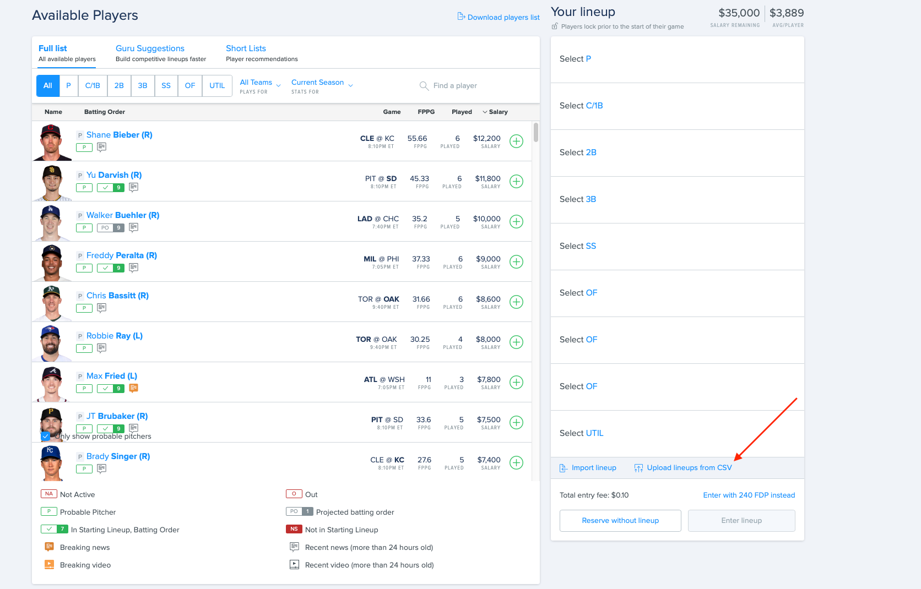
Task: Switch to Guru Suggestions tab
Action: 161,53
